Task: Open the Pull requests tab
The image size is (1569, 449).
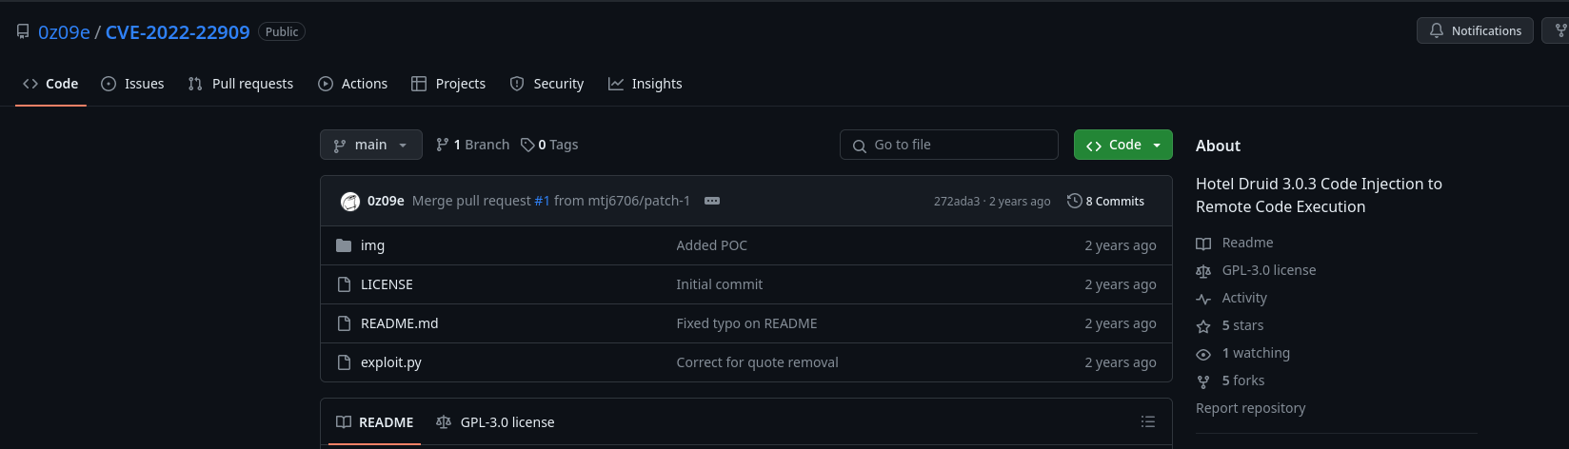Action: pos(241,84)
